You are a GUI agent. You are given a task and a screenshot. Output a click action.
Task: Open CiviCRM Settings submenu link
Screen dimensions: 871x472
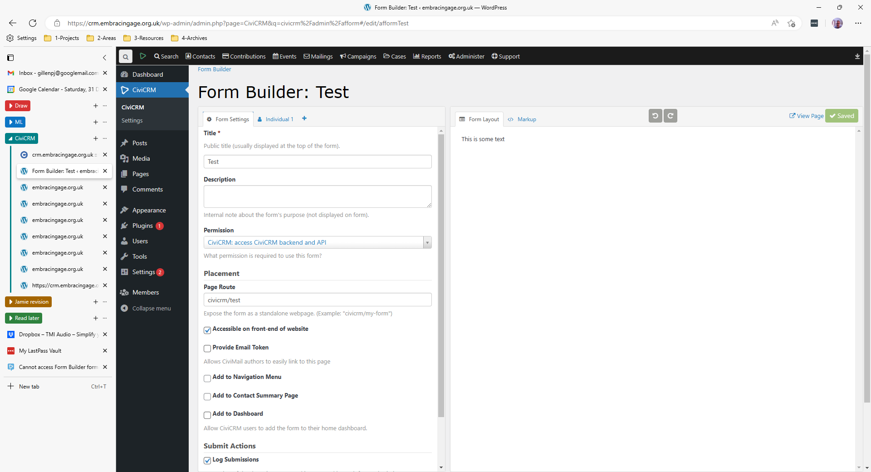point(132,120)
